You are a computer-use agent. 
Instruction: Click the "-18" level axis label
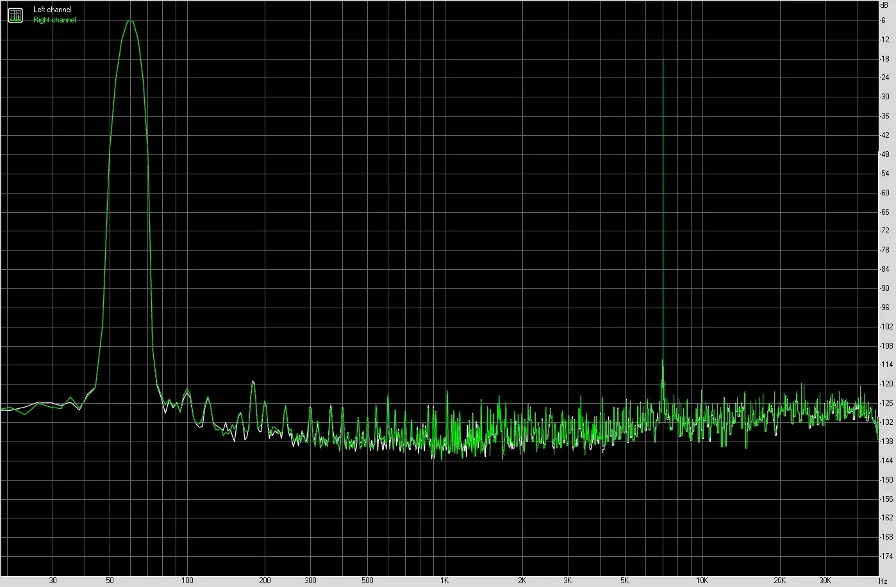[885, 59]
